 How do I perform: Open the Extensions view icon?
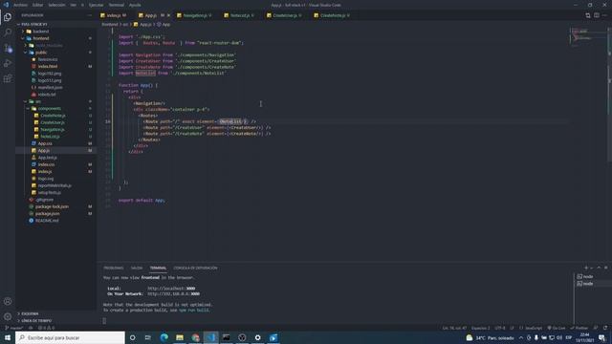(8, 78)
